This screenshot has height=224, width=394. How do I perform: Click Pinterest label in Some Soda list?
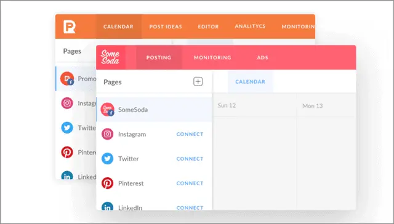(x=131, y=183)
